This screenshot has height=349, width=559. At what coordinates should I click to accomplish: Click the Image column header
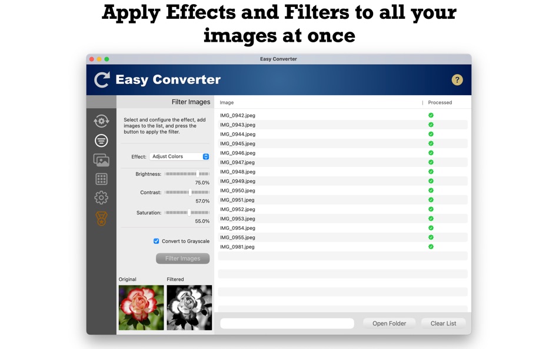click(227, 103)
